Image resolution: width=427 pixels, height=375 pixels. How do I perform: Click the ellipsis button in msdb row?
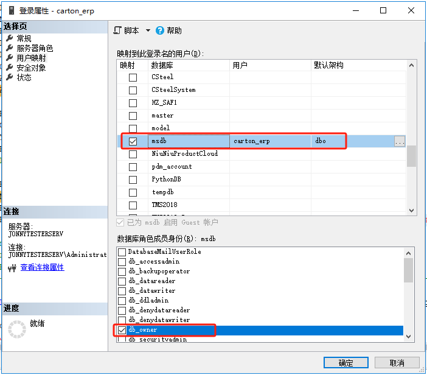tap(400, 141)
